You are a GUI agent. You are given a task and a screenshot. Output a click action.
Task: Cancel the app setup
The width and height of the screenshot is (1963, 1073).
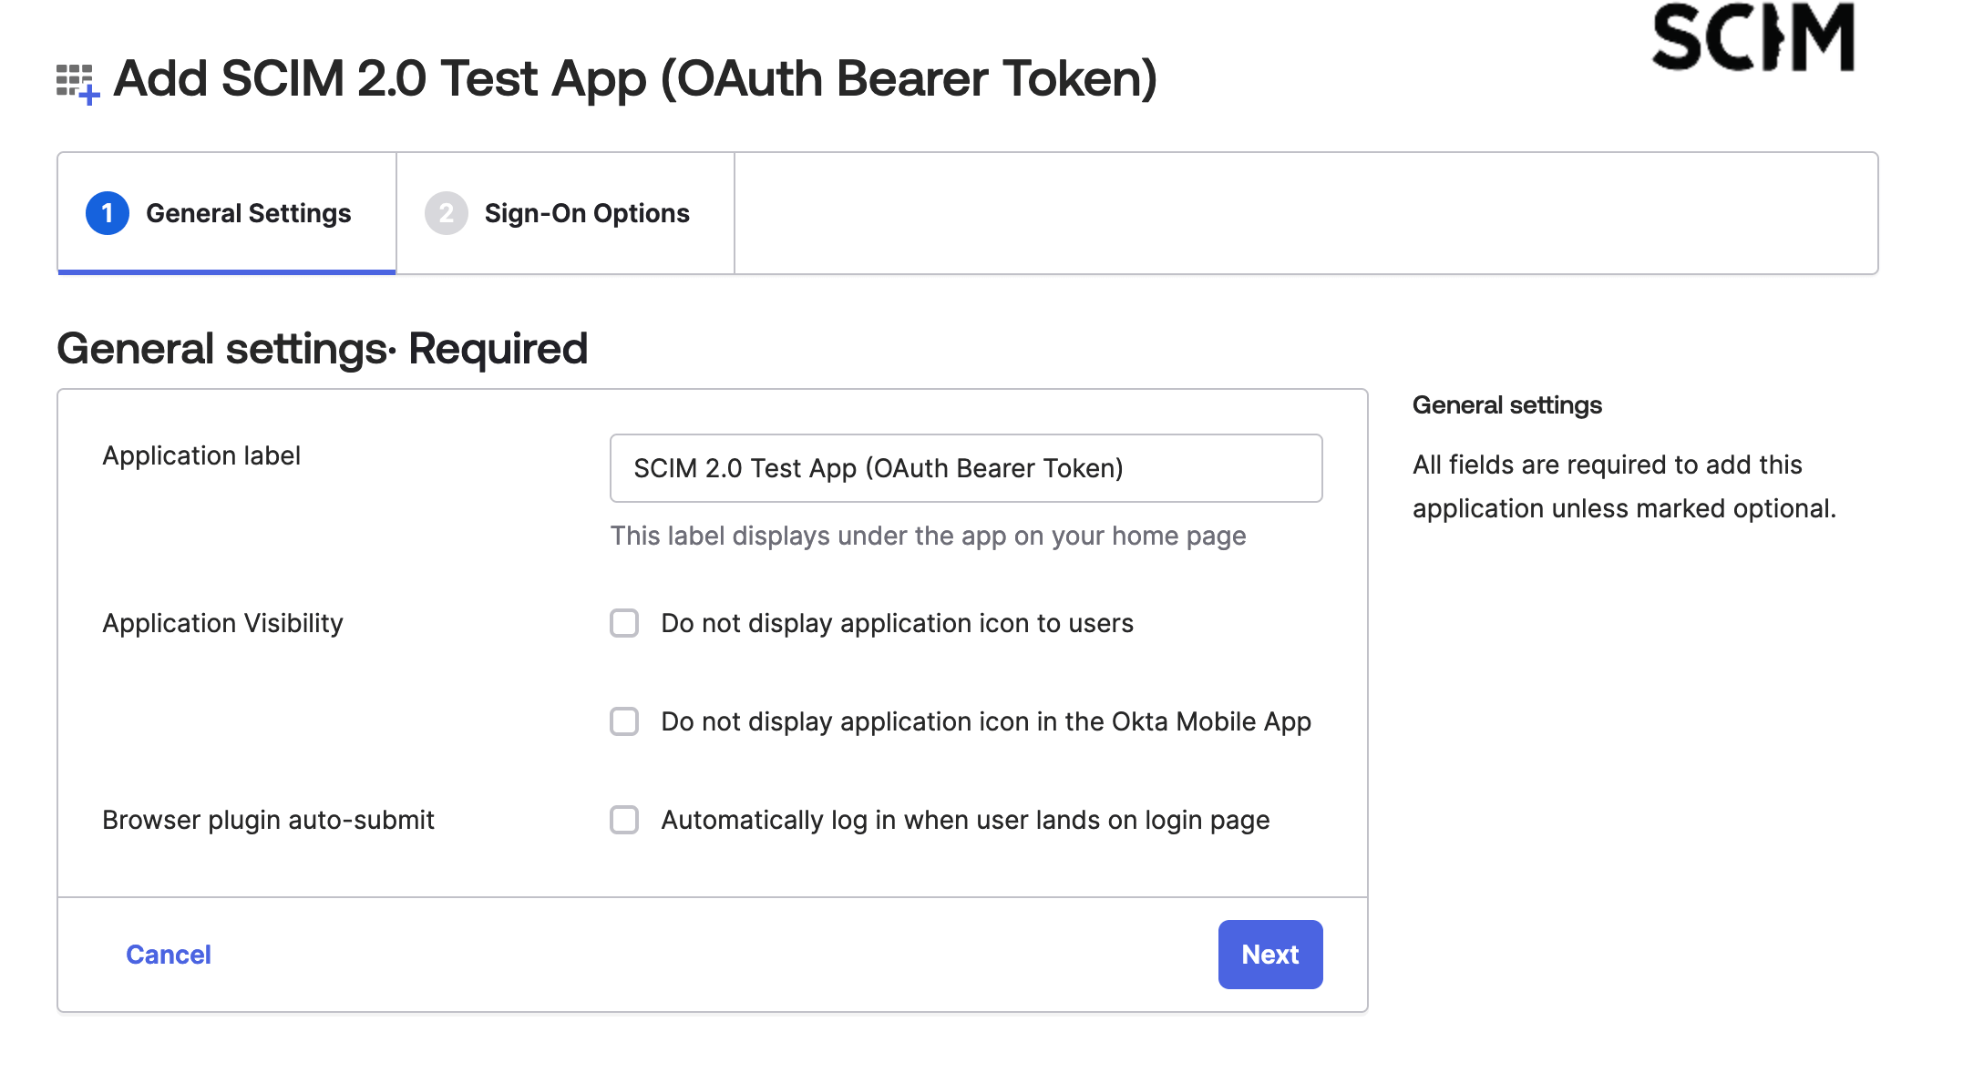(168, 954)
